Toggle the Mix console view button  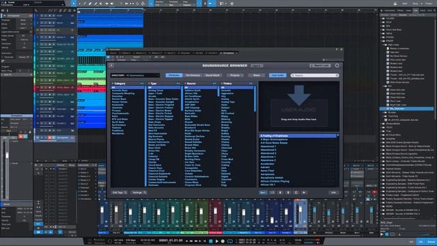421,242
